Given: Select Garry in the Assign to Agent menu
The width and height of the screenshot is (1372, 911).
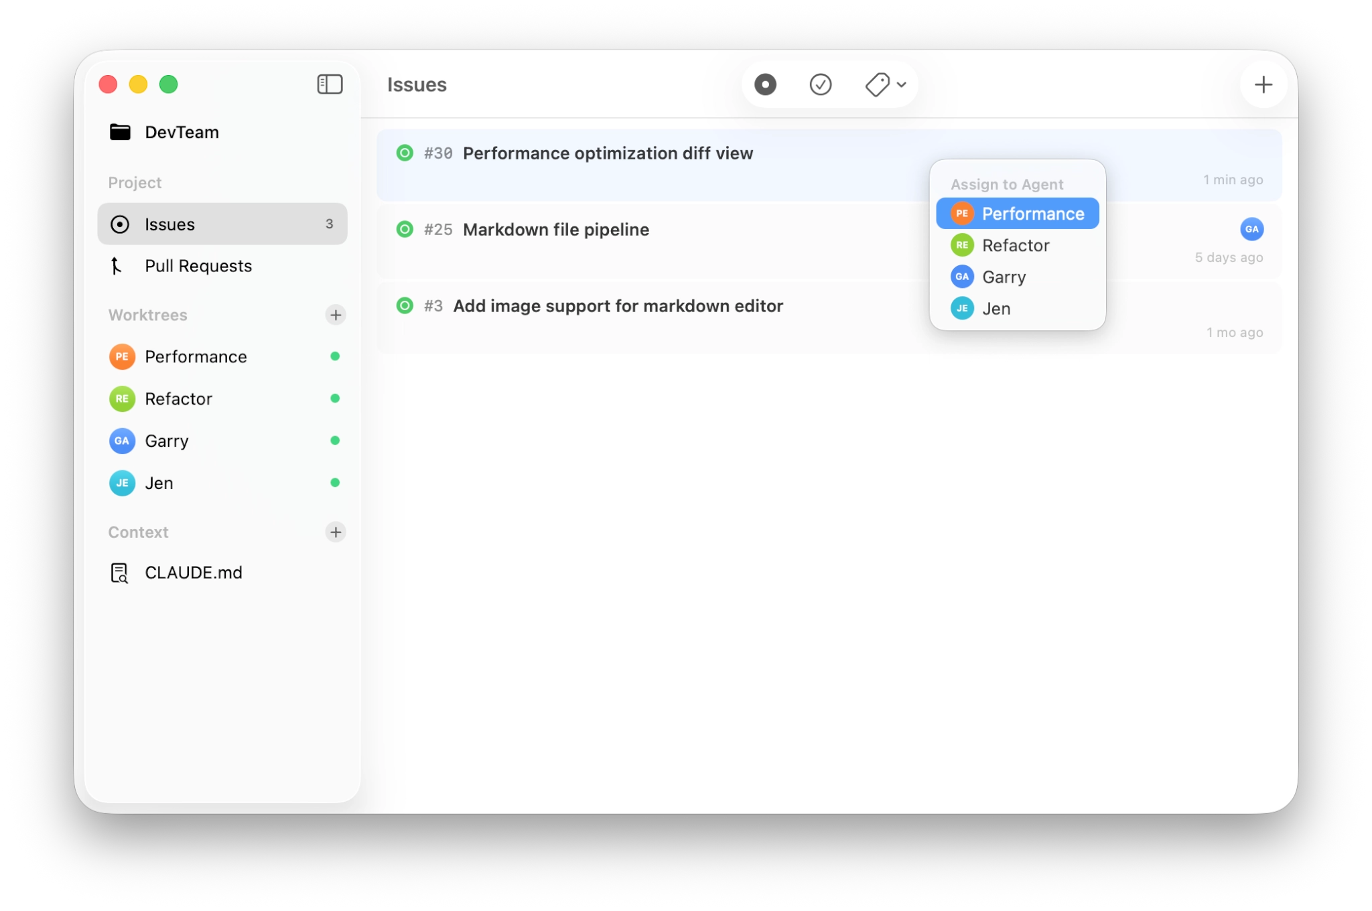Looking at the screenshot, I should pyautogui.click(x=1004, y=277).
